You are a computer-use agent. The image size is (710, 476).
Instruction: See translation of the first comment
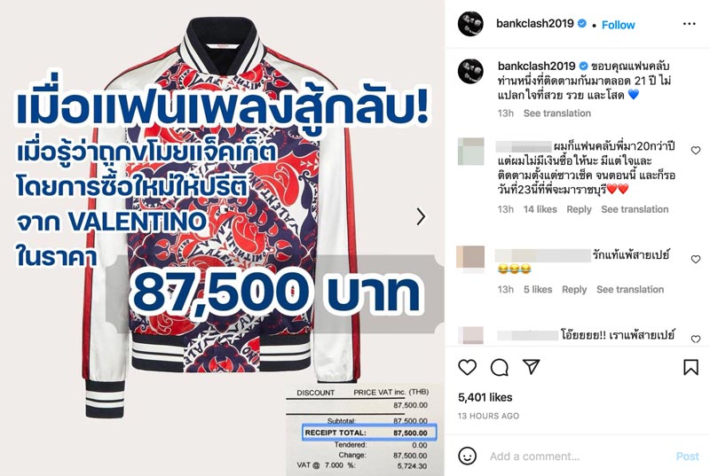635,209
